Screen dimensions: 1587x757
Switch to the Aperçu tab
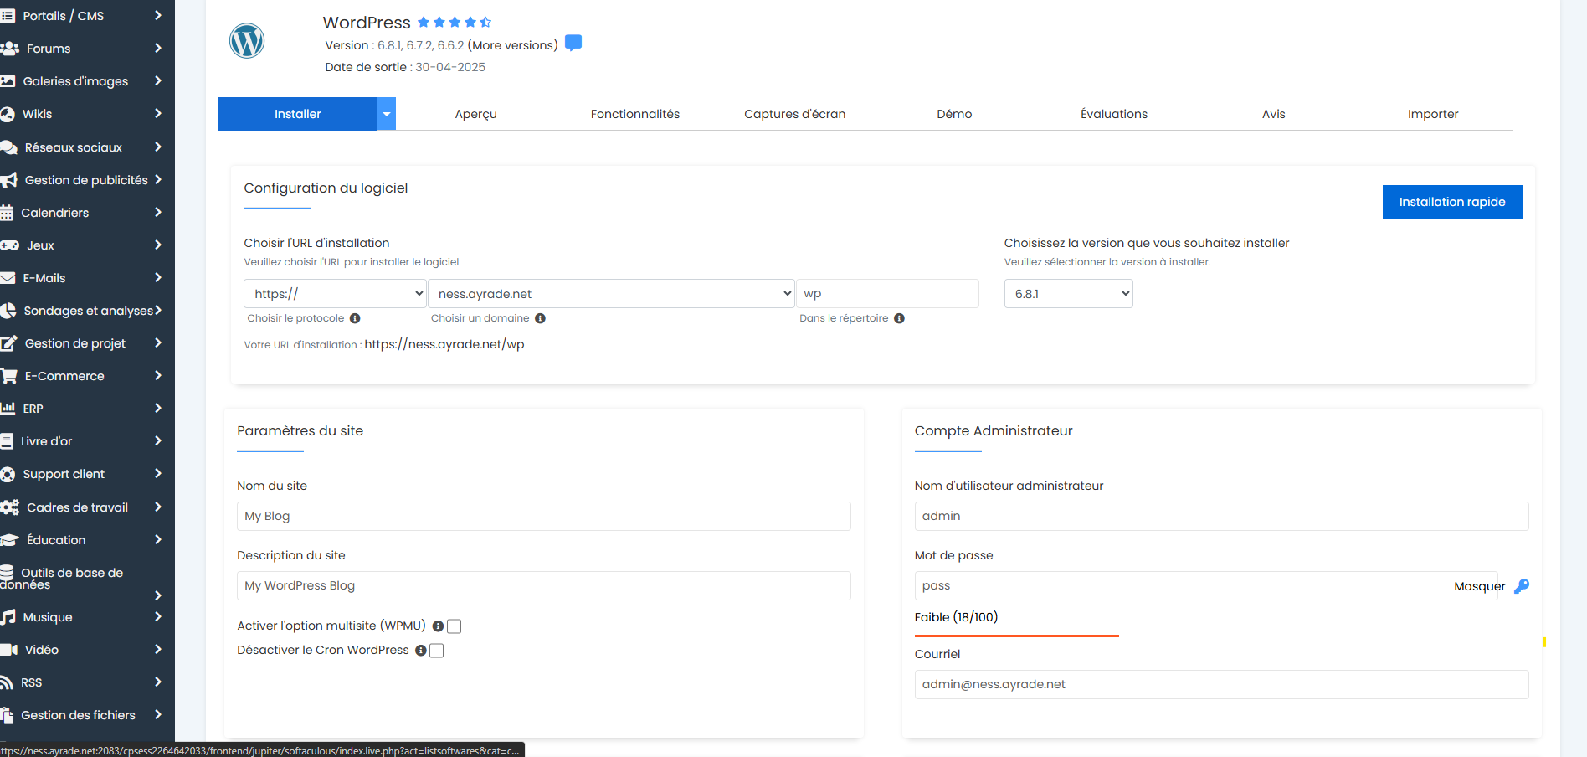(x=475, y=114)
